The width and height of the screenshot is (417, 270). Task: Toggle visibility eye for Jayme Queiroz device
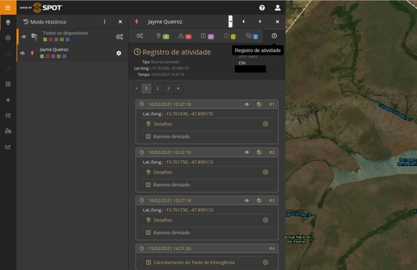pos(22,53)
